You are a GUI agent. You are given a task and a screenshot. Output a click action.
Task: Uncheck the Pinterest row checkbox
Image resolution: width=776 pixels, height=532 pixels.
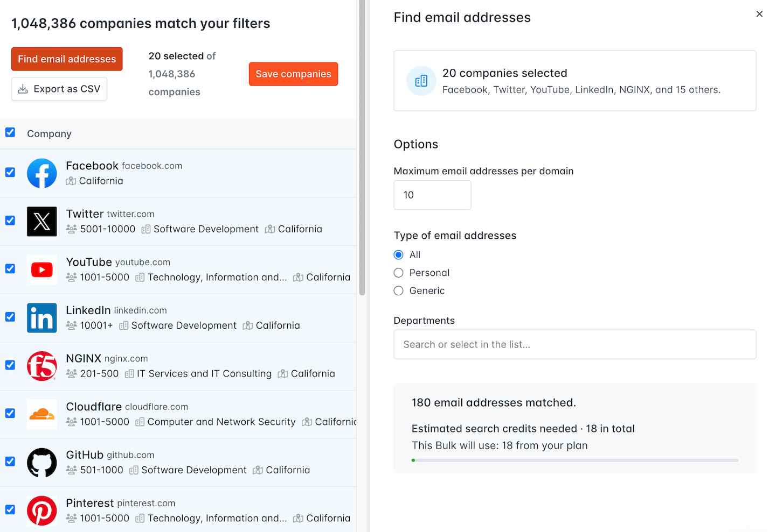point(10,509)
